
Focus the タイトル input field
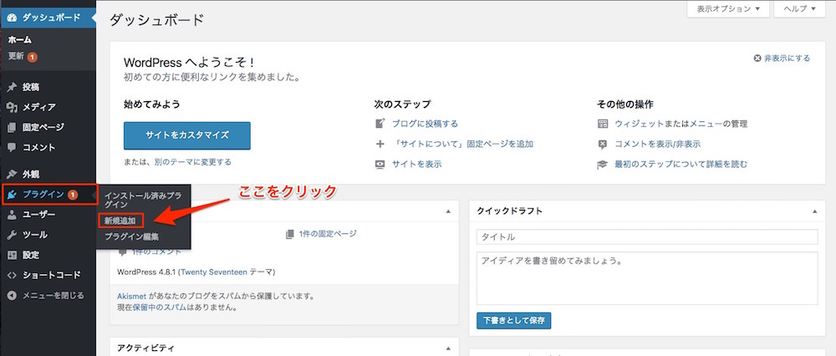click(x=647, y=236)
